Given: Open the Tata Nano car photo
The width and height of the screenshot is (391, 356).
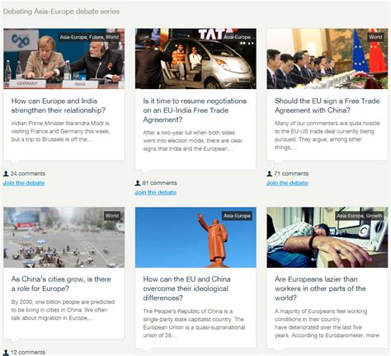Looking at the screenshot, I should pos(195,59).
